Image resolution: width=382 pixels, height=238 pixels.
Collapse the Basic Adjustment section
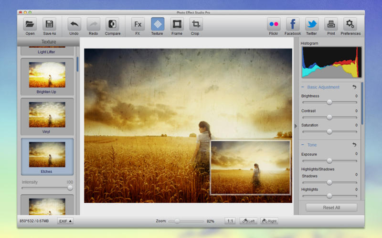pyautogui.click(x=303, y=87)
